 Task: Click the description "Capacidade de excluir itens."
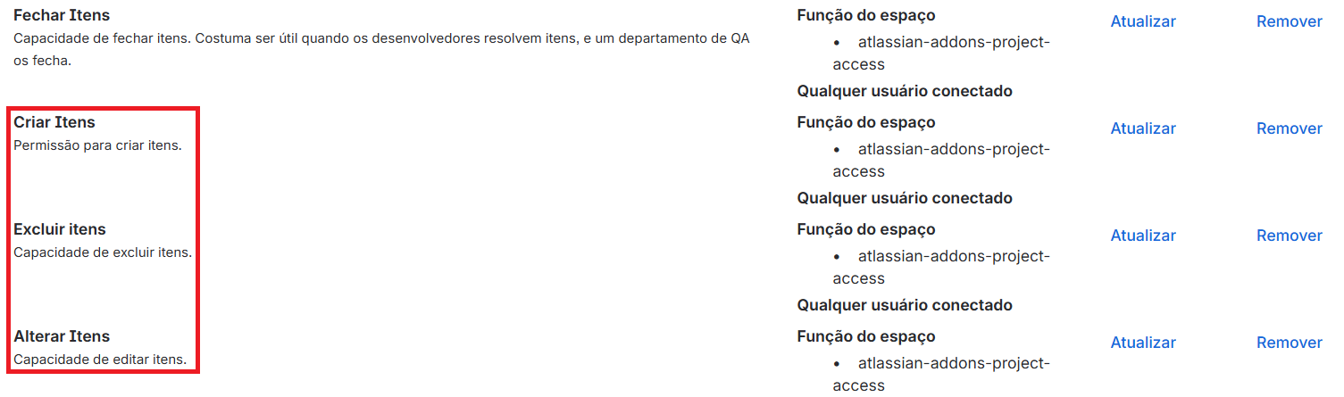pyautogui.click(x=103, y=252)
